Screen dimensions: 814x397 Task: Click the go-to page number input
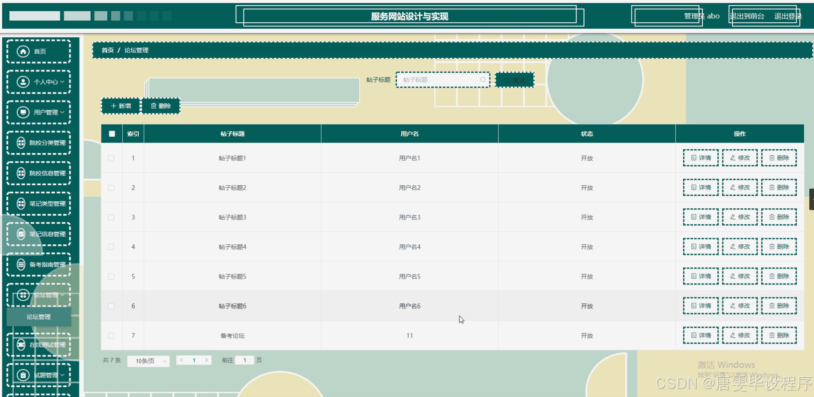[245, 360]
